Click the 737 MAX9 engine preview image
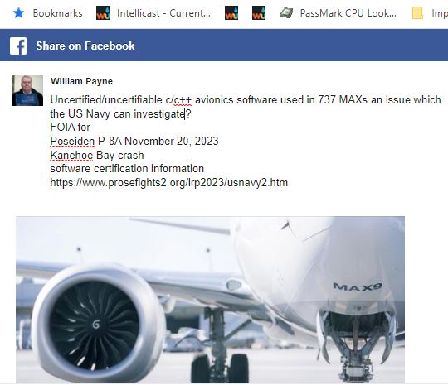Screen dimensions: 448x385 pyautogui.click(x=210, y=300)
